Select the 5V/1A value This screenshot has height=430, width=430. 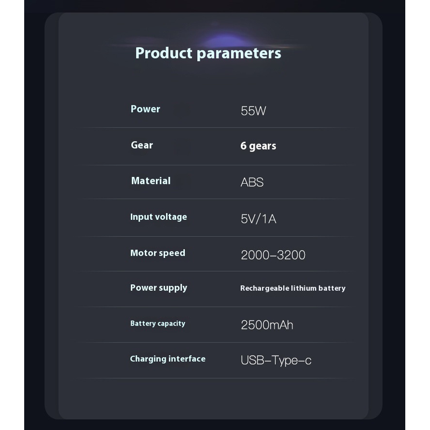tap(259, 219)
